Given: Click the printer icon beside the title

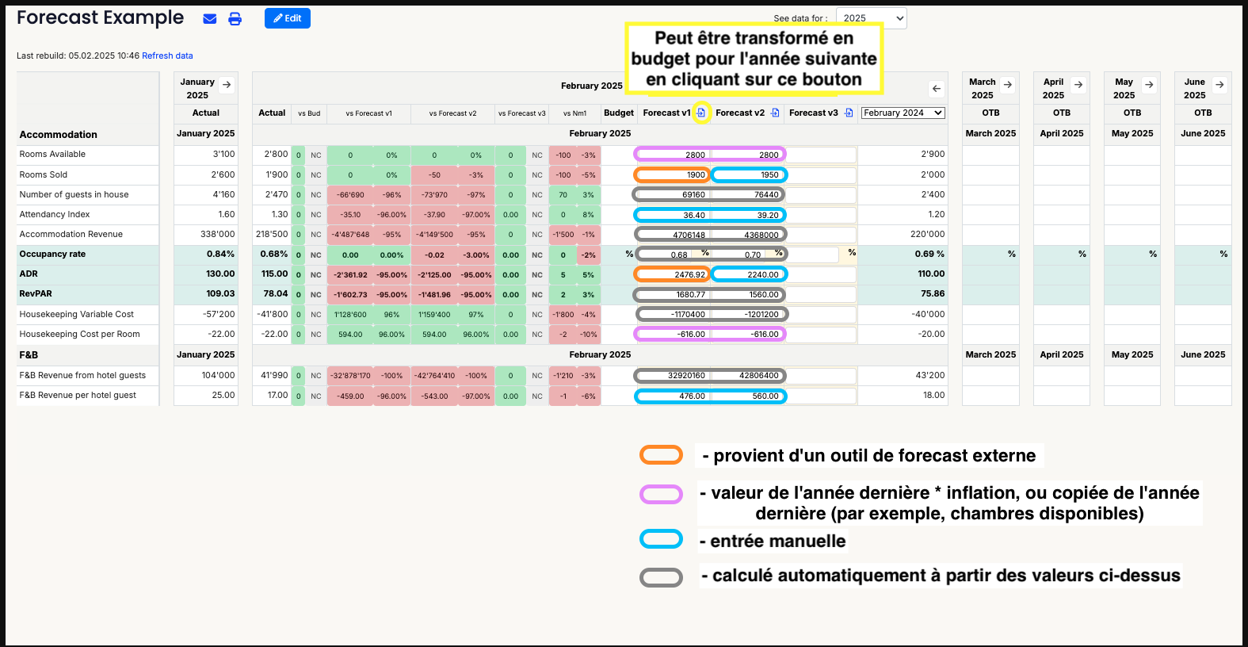Looking at the screenshot, I should [235, 19].
